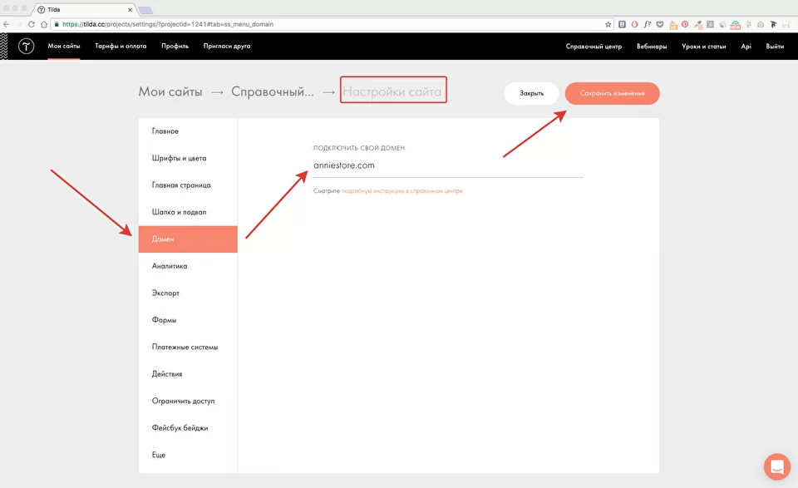Screen dimensions: 798x488
Task: Go back using browser arrow
Action: pyautogui.click(x=7, y=24)
